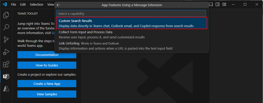Open Run and Debug view icon
The image size is (263, 103).
coord(6,52)
